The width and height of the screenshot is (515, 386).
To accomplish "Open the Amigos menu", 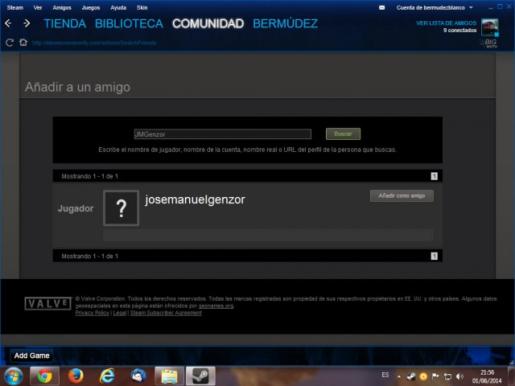I will [x=62, y=7].
